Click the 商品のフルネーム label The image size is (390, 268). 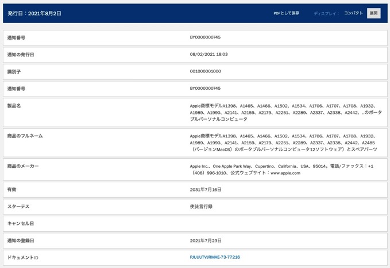tap(25, 136)
